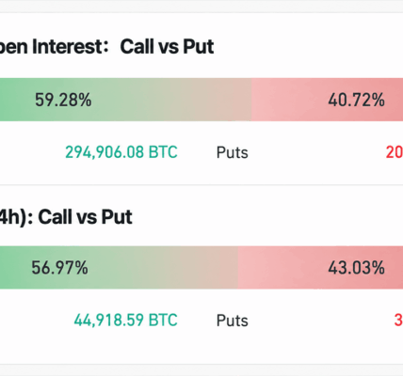403x376 pixels.
Task: Click the 44,918.59 BTC calls volume value
Action: coord(126,321)
